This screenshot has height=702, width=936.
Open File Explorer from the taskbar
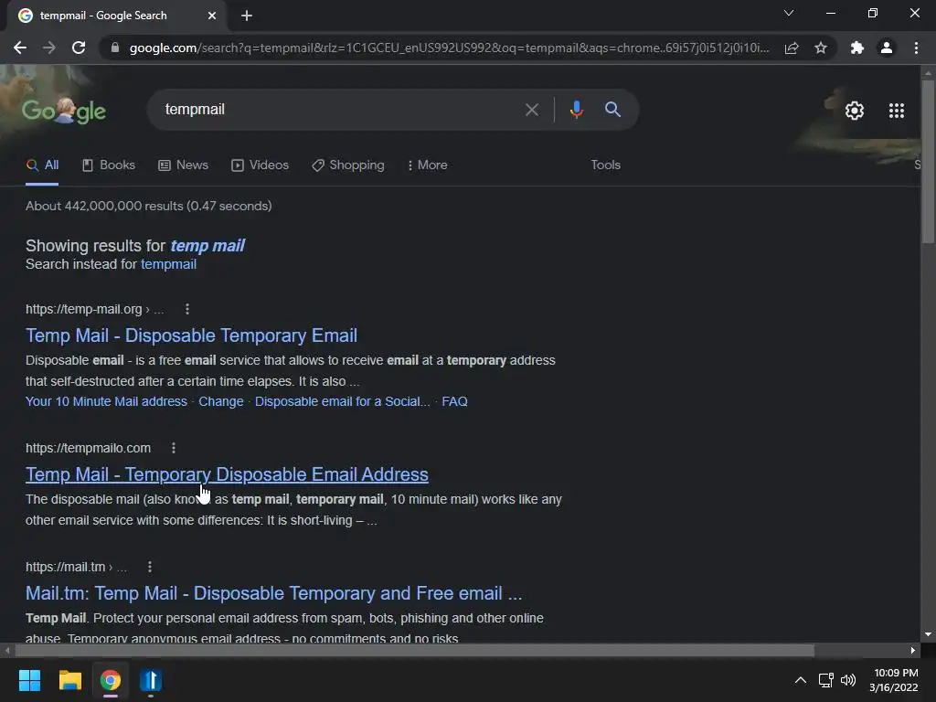(69, 680)
